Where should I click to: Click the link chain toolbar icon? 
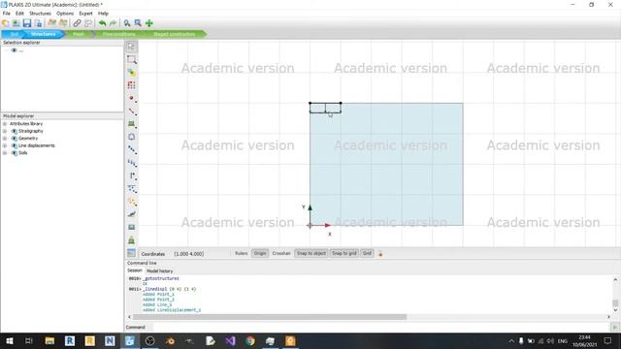[x=77, y=23]
